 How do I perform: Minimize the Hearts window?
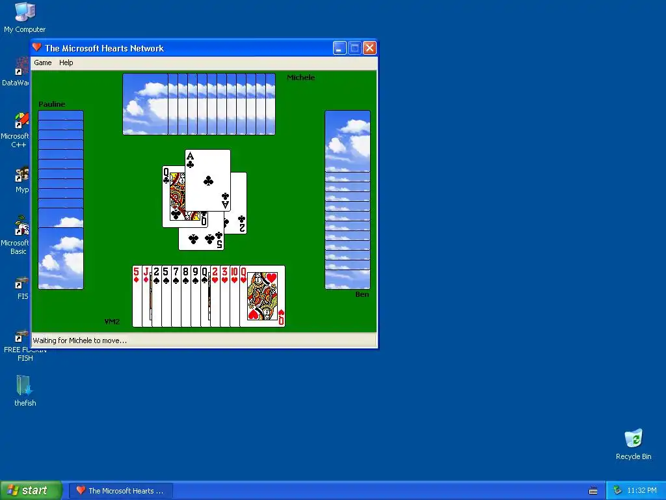(x=340, y=48)
